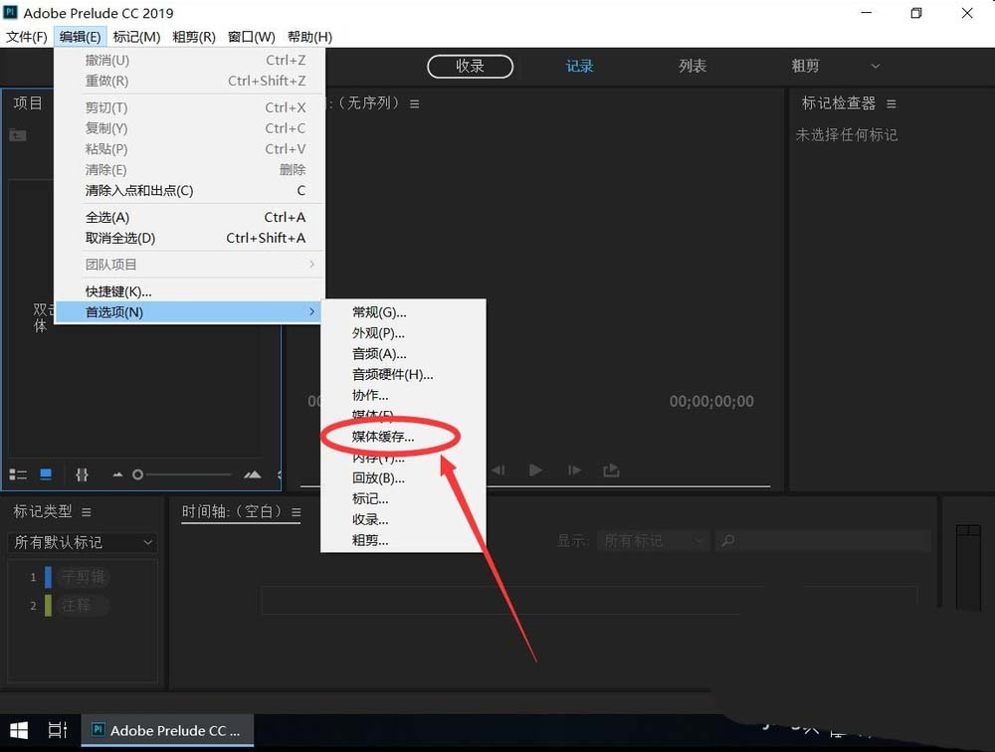Expand the workspace overflow chevron
This screenshot has width=995, height=752.
coord(876,66)
